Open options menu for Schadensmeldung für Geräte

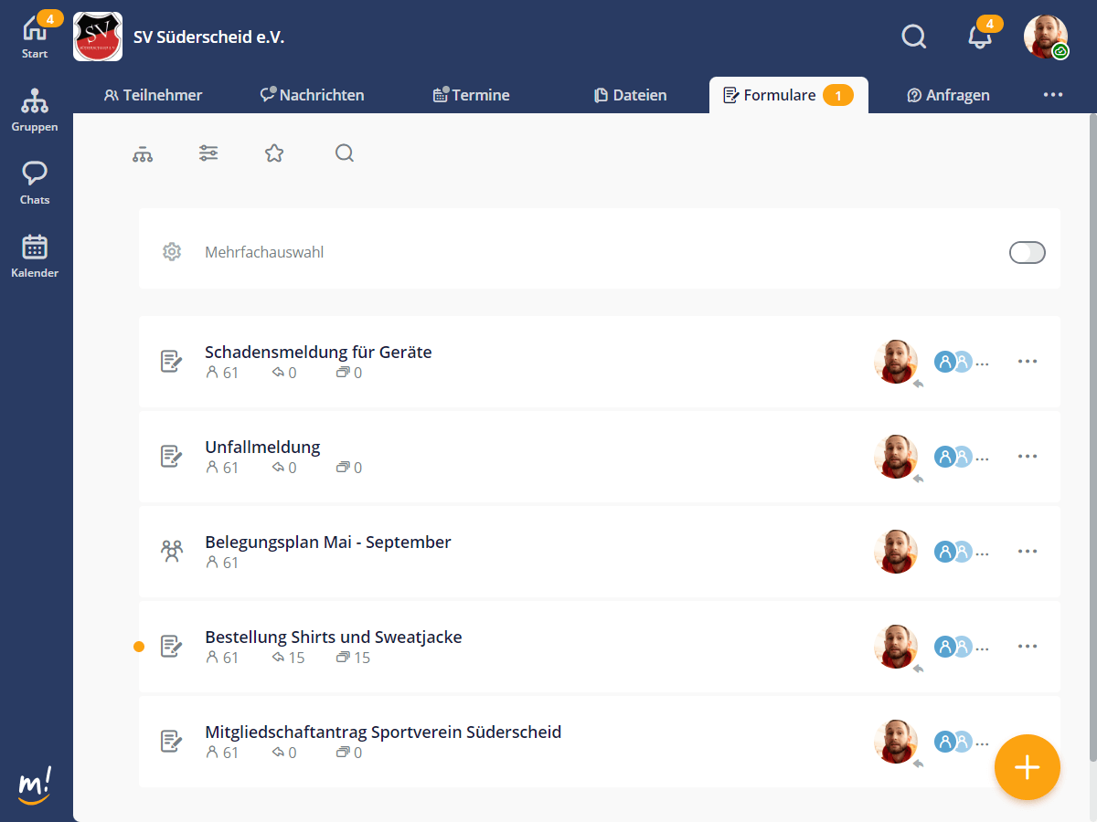pyautogui.click(x=1028, y=362)
